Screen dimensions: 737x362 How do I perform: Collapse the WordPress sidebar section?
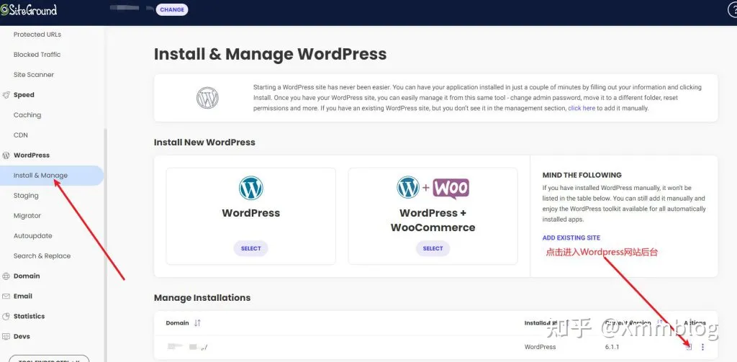pos(32,155)
